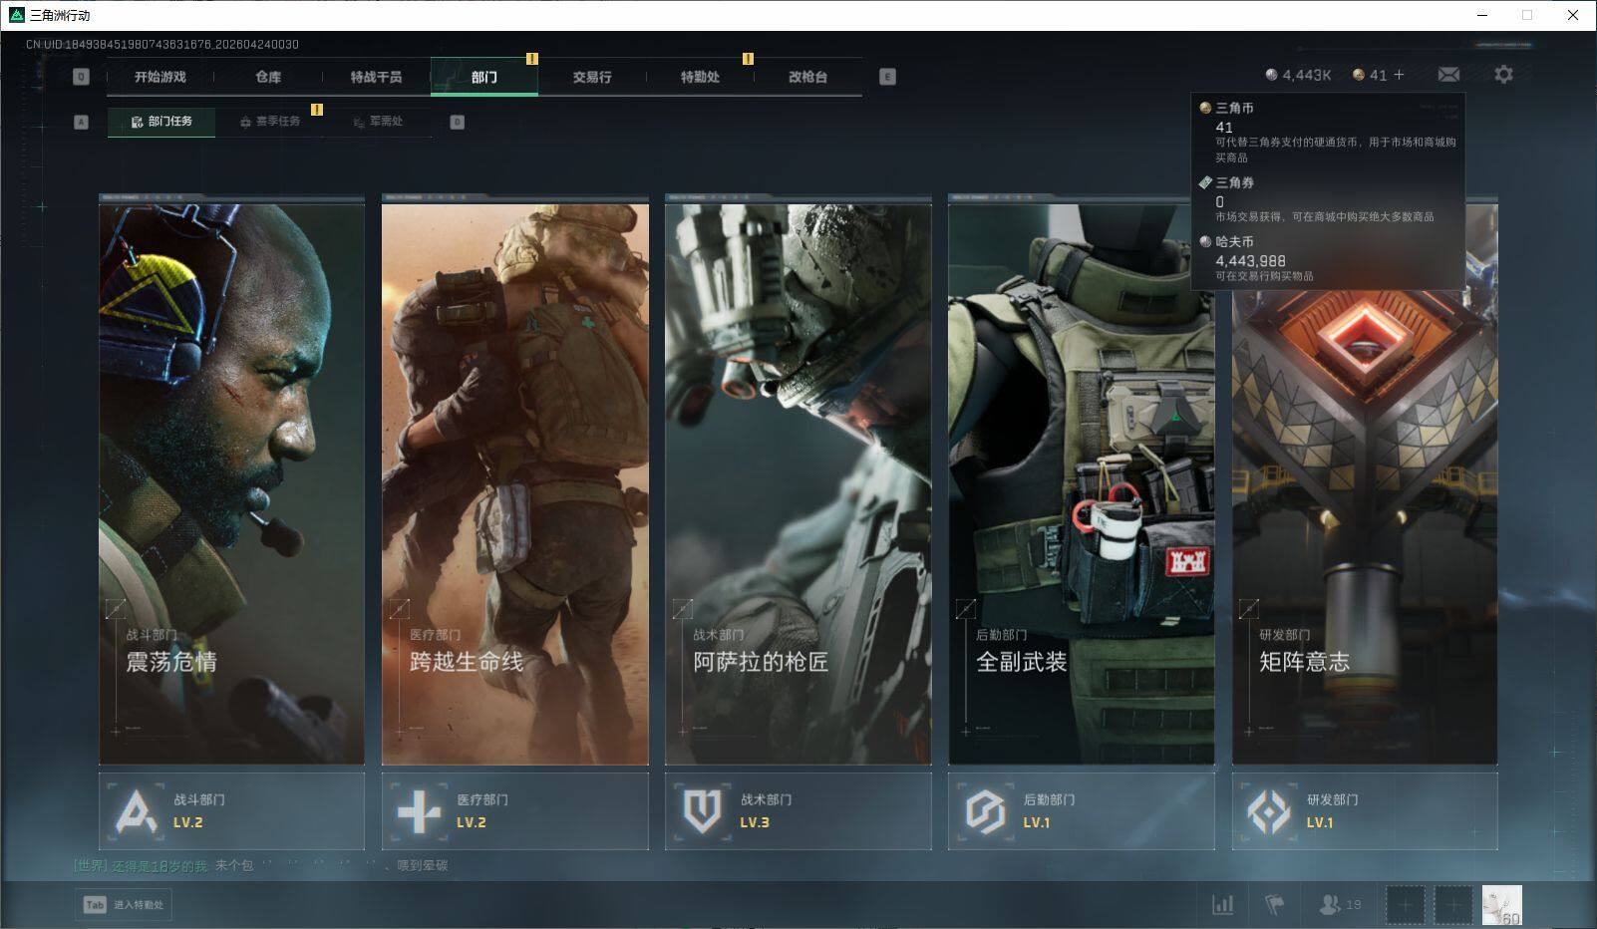Viewport: 1597px width, 929px height.
Task: Open the 交易行 tab
Action: click(x=592, y=77)
